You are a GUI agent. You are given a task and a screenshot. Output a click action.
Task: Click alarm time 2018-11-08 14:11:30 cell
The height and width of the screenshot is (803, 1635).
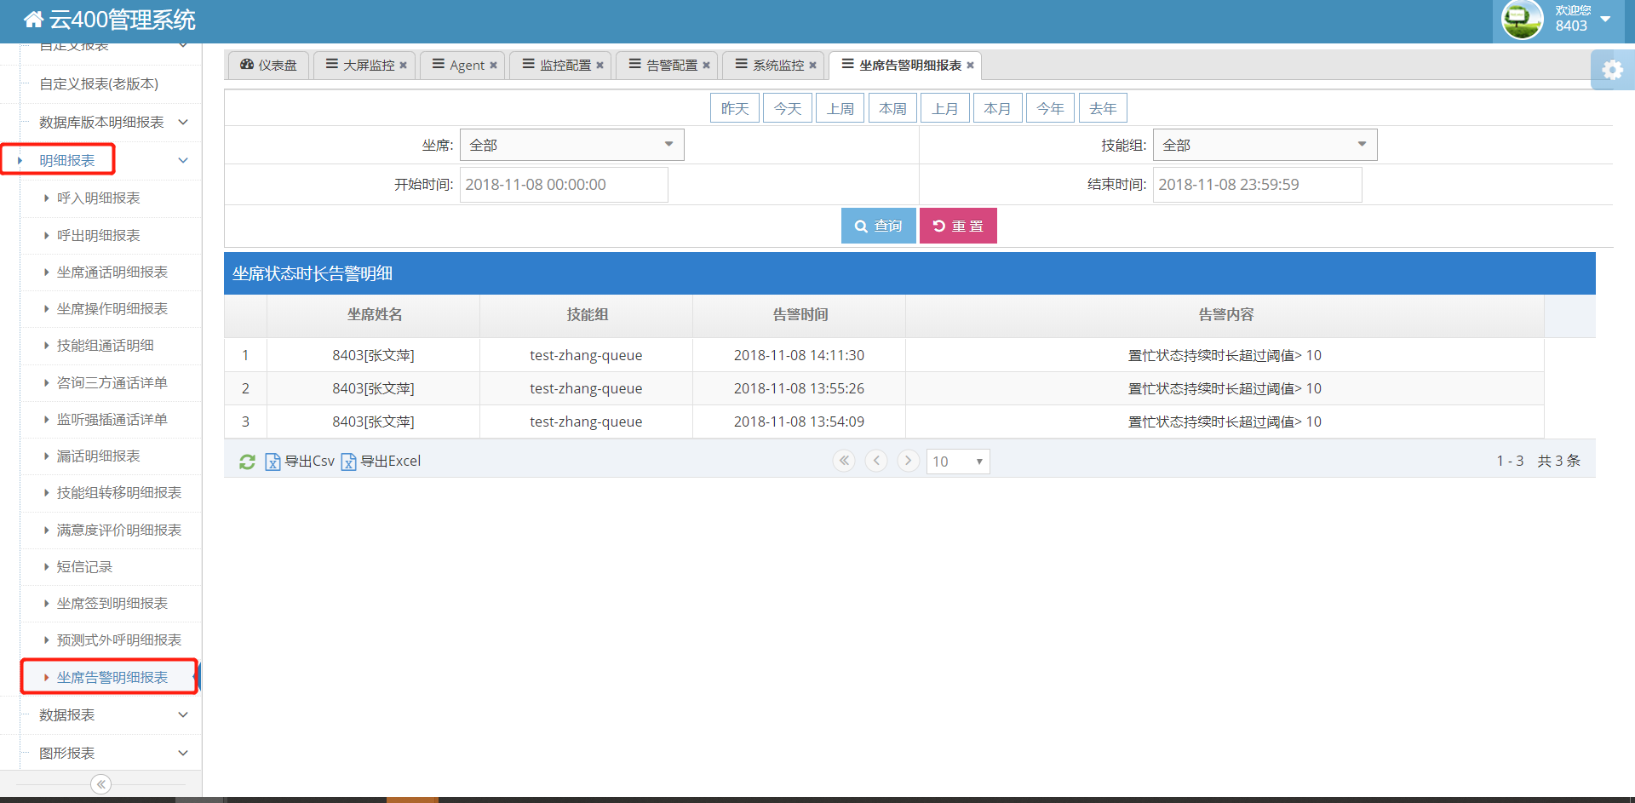[x=799, y=355]
